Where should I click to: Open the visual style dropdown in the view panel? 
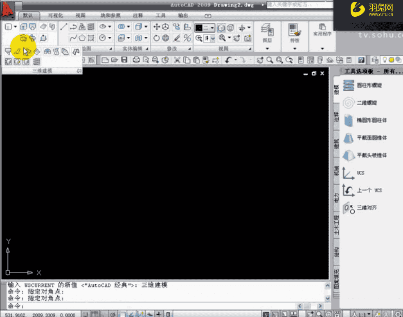pyautogui.click(x=212, y=28)
